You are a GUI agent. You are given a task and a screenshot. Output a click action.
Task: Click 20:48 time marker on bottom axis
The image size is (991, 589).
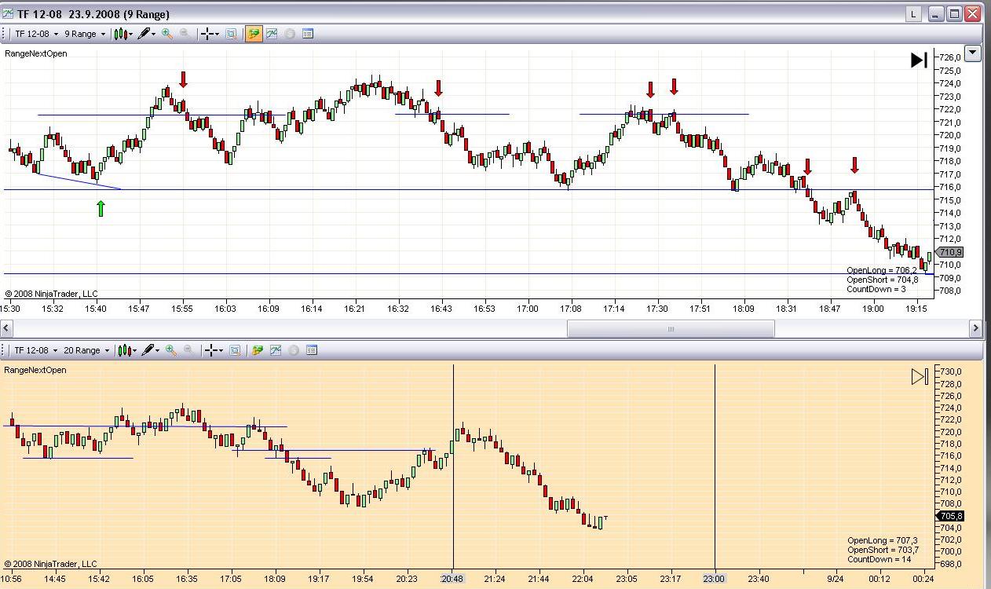[452, 579]
